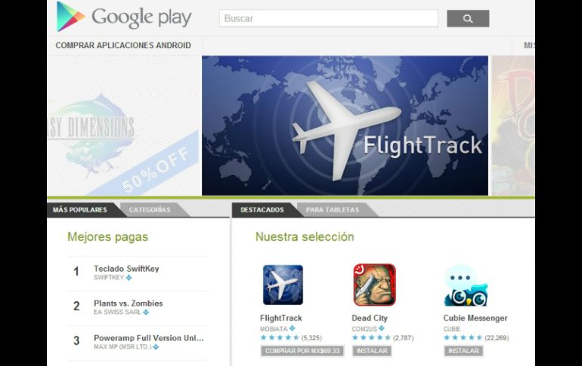582x366 pixels.
Task: Click the magnifying glass search button
Action: pos(468,19)
